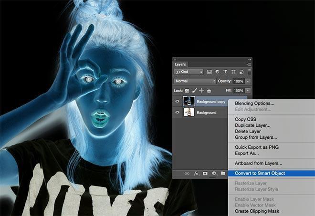The width and height of the screenshot is (315, 216).
Task: Hide the Background copy layer
Action: click(x=178, y=101)
